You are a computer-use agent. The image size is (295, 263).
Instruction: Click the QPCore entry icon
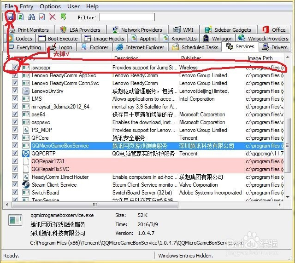[x=26, y=138]
